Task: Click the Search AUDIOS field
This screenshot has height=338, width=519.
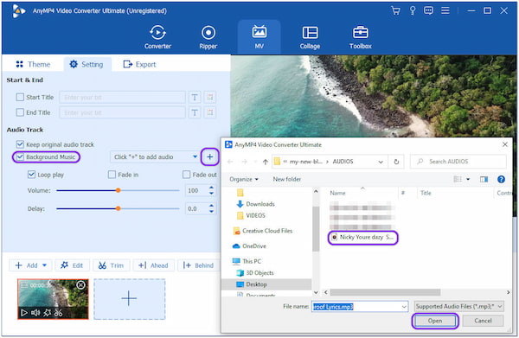Action: (x=458, y=162)
